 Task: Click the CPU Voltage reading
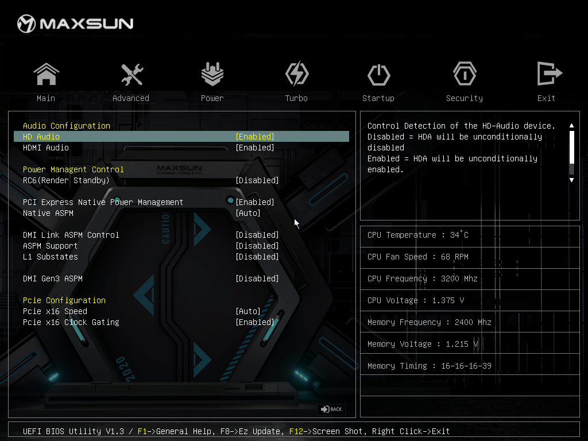coord(416,300)
